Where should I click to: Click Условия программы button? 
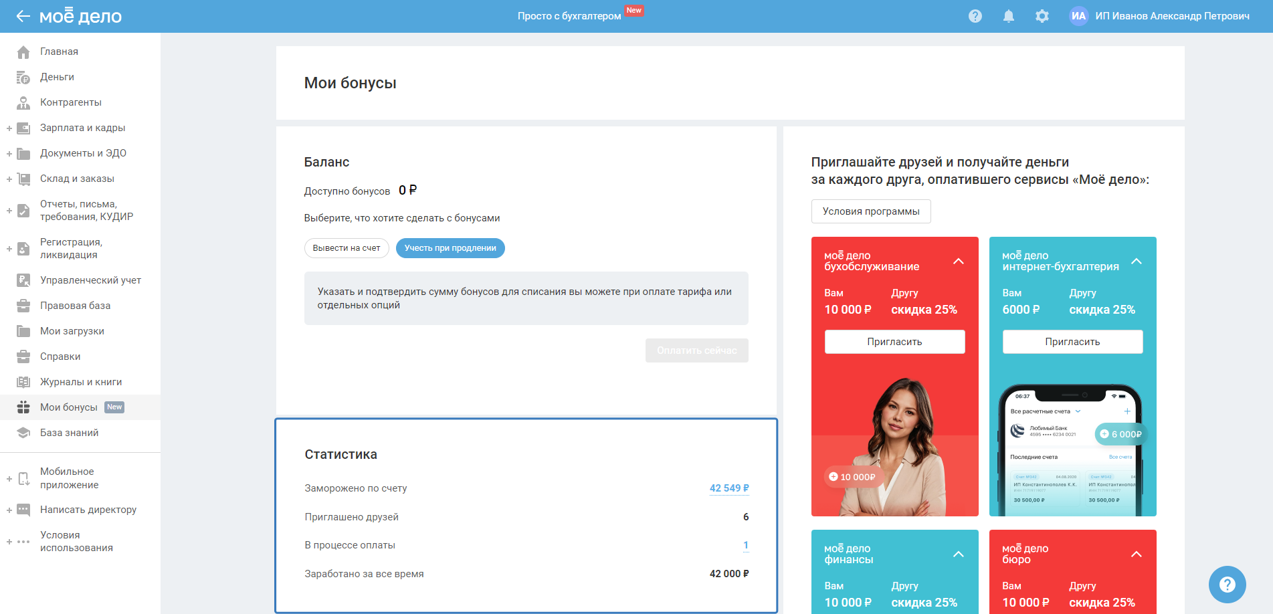[x=871, y=211]
